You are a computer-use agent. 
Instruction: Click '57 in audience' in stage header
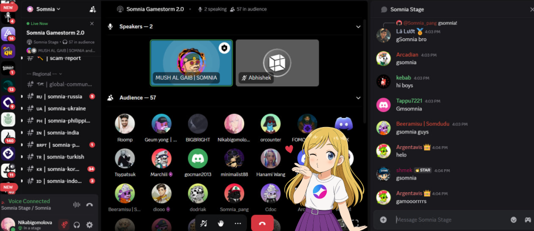pyautogui.click(x=248, y=9)
